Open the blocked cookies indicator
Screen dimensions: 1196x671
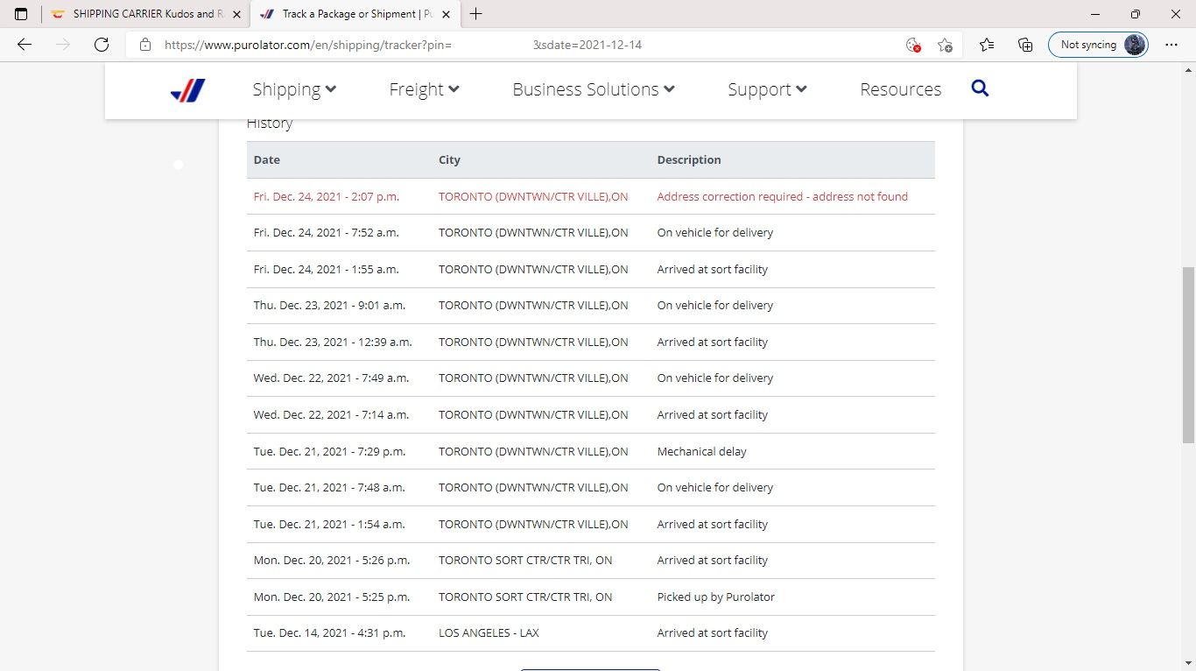pyautogui.click(x=914, y=45)
